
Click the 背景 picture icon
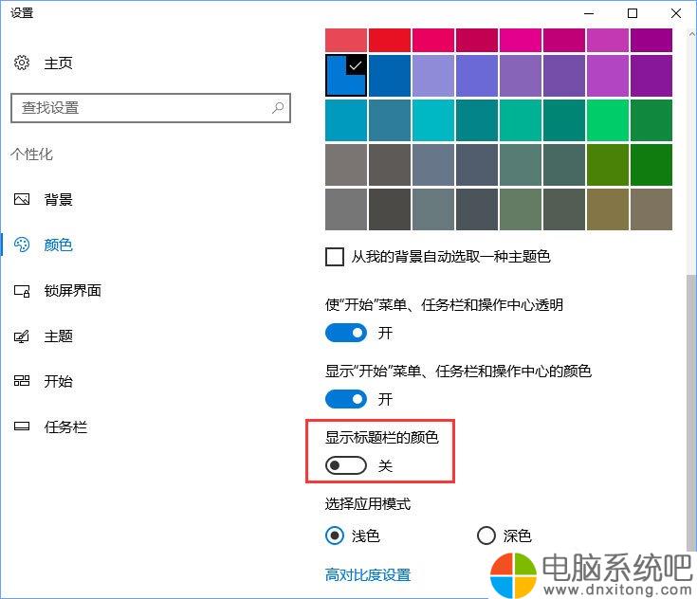pyautogui.click(x=21, y=199)
